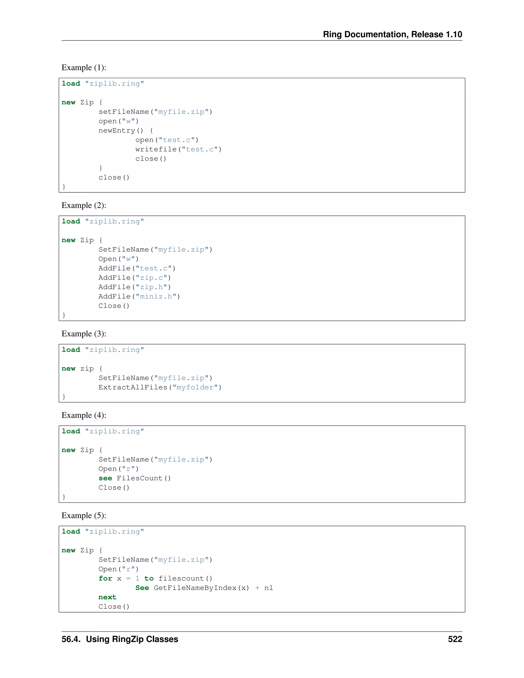The height and width of the screenshot is (678, 524).
Task: Click the open("w") line in Example 1
Action: tap(118, 121)
